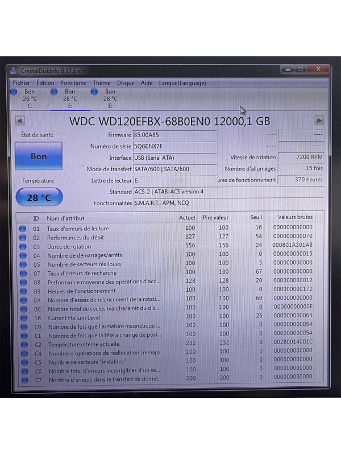Click the blue status icon of attribute 0A
This screenshot has width=341, height=455.
24,300
